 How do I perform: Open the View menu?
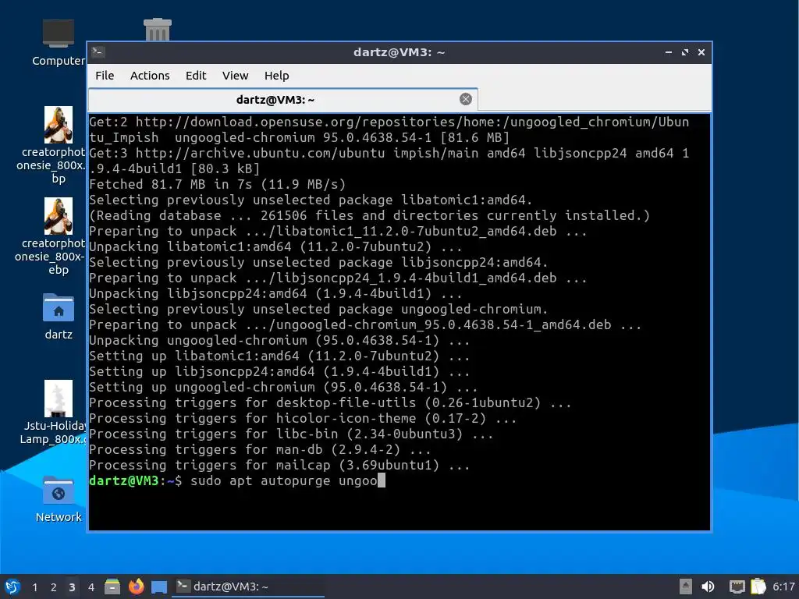(x=235, y=76)
